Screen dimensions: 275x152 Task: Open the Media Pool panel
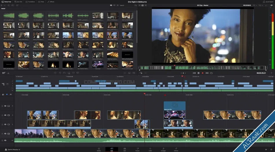pos(6,2)
